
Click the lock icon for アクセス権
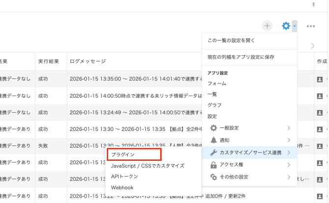click(214, 165)
